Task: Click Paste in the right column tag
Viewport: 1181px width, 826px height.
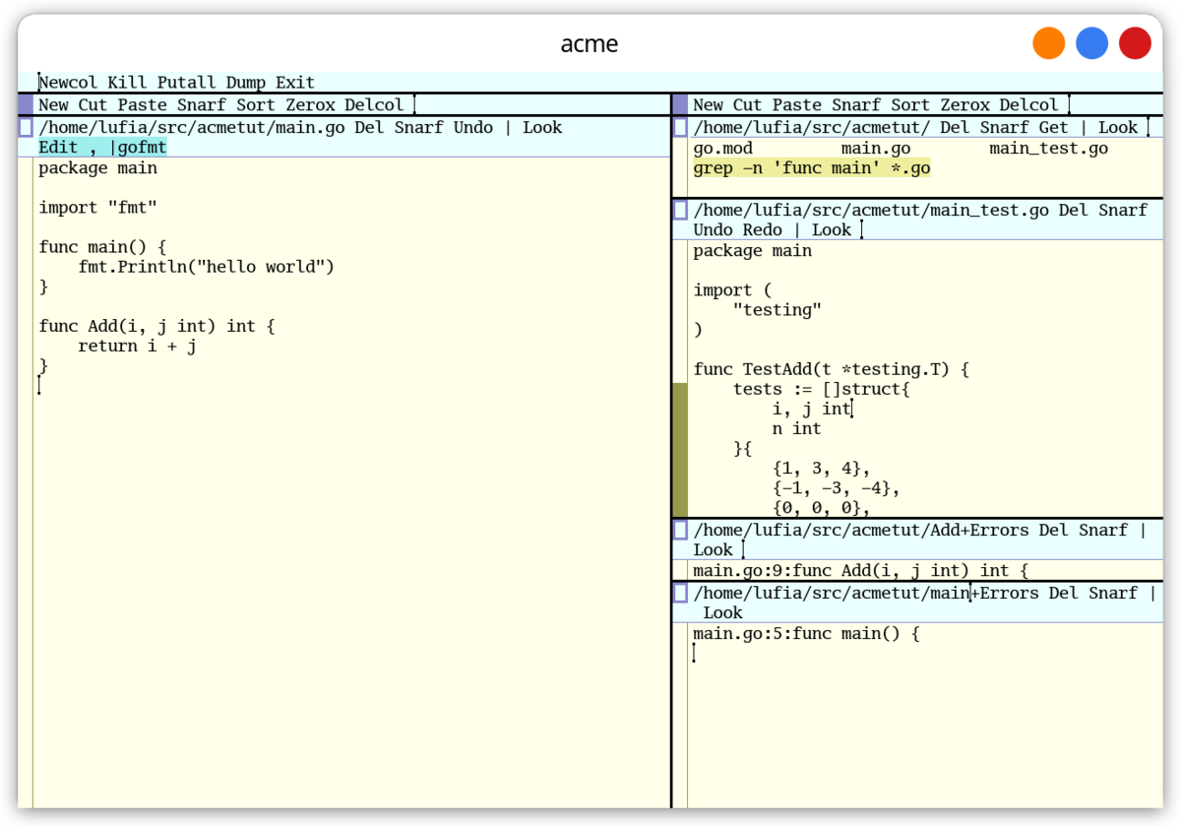Action: click(797, 104)
